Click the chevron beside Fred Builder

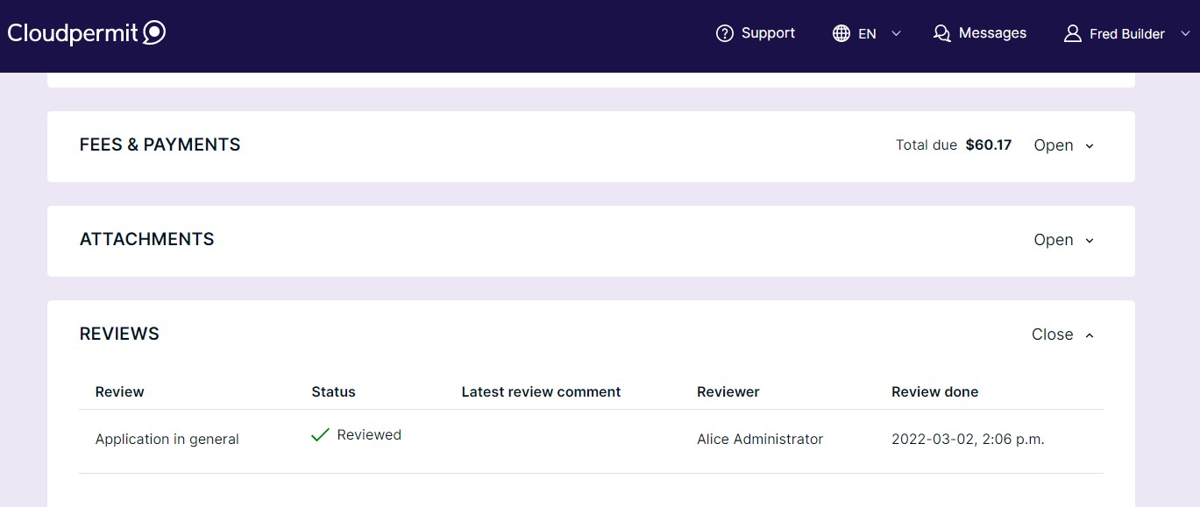[x=1185, y=33]
